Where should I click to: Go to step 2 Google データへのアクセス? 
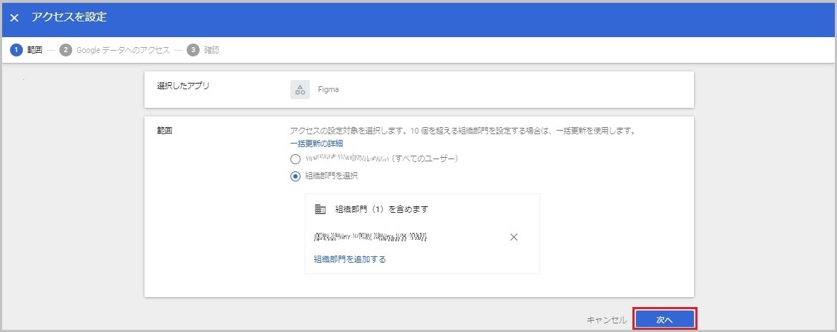click(x=114, y=50)
